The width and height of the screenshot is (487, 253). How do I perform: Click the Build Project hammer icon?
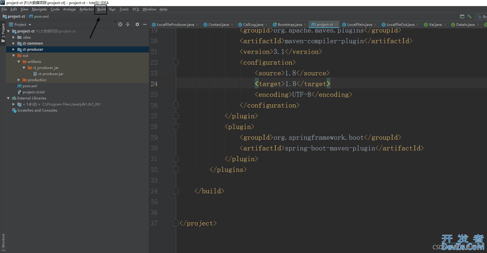pos(470,17)
